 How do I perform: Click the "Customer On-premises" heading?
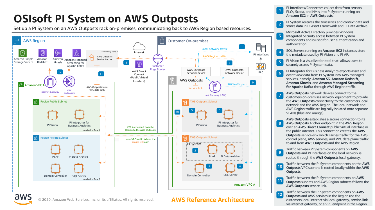pos(188,41)
